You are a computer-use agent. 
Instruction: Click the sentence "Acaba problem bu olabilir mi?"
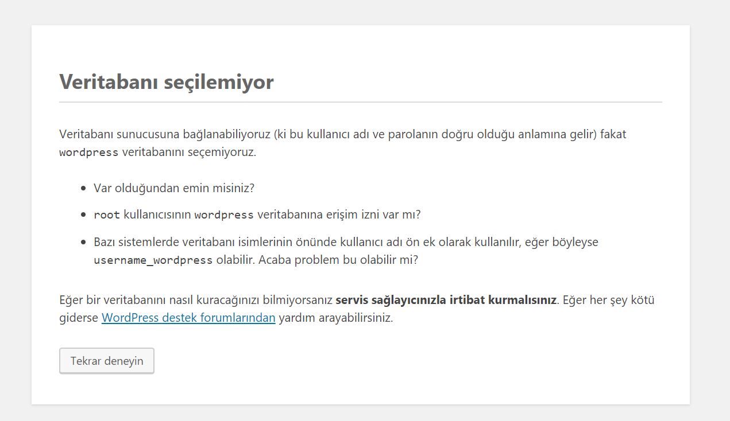[x=338, y=260]
